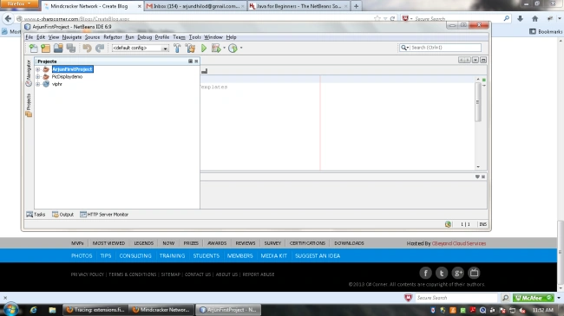Open the Output panel button

click(63, 215)
